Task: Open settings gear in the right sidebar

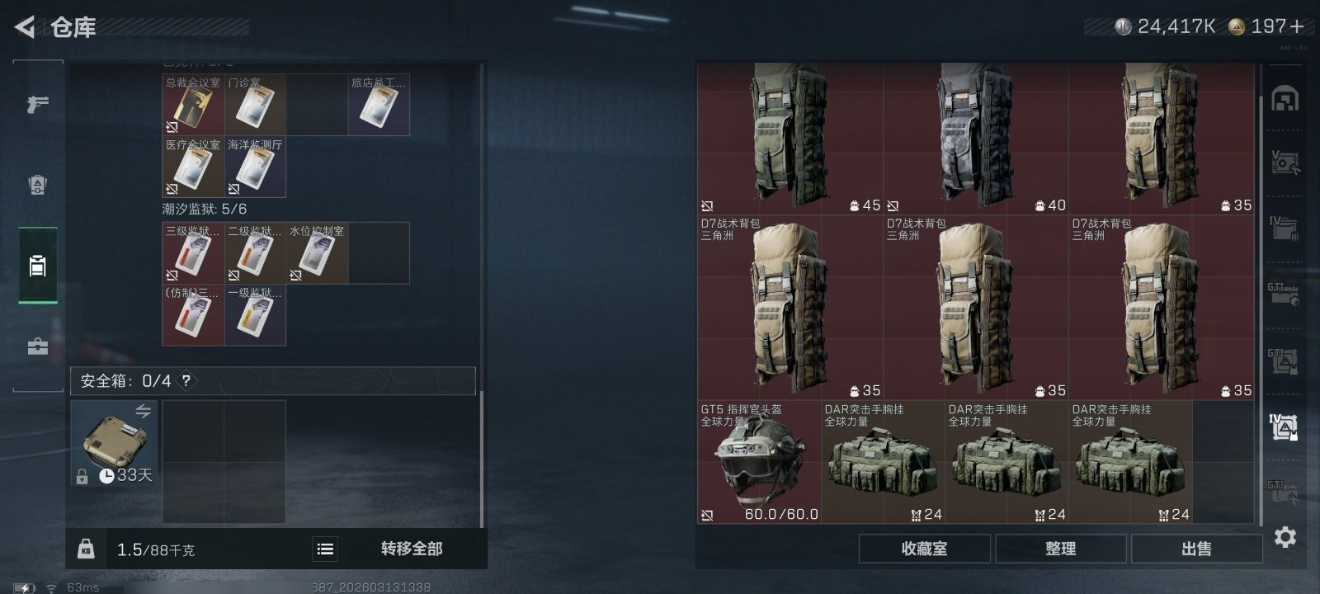Action: click(1285, 538)
